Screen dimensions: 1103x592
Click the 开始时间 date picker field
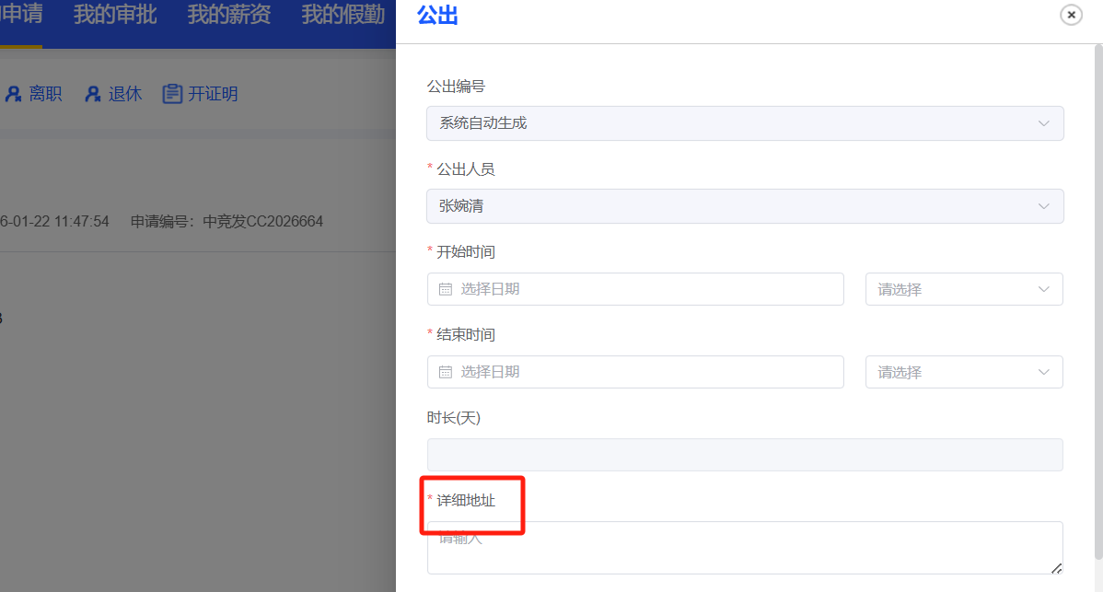[x=635, y=289]
